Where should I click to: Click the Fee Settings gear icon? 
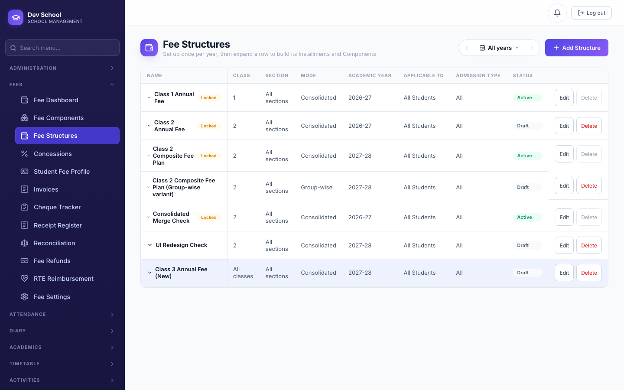[25, 297]
